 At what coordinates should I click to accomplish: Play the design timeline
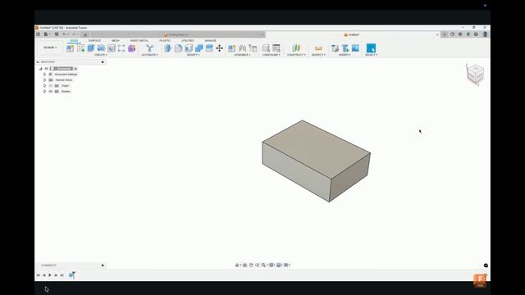pyautogui.click(x=50, y=275)
